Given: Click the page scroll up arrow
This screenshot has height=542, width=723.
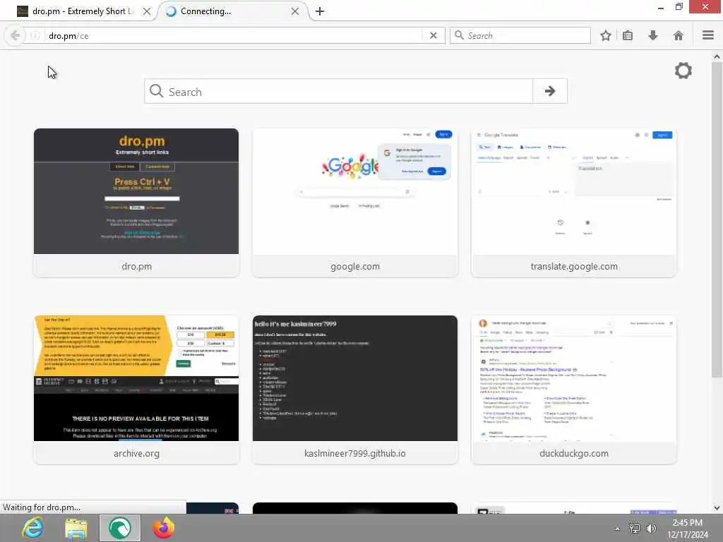Looking at the screenshot, I should click(717, 56).
